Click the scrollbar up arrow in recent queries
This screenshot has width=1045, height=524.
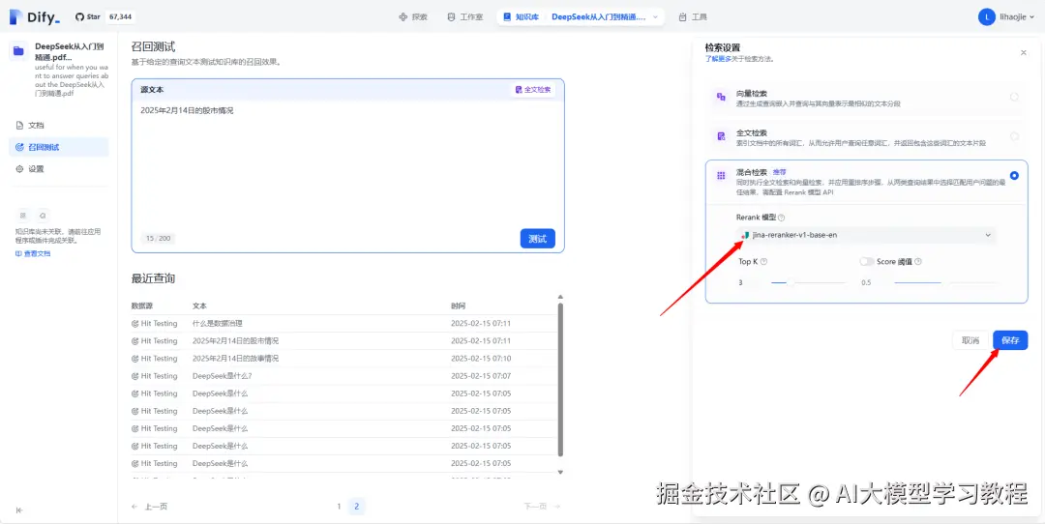(560, 297)
